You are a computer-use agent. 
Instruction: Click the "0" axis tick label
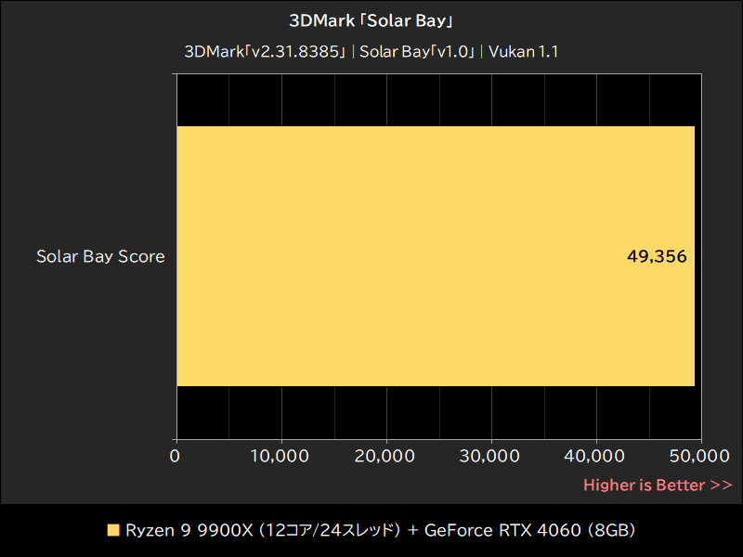[x=175, y=457]
